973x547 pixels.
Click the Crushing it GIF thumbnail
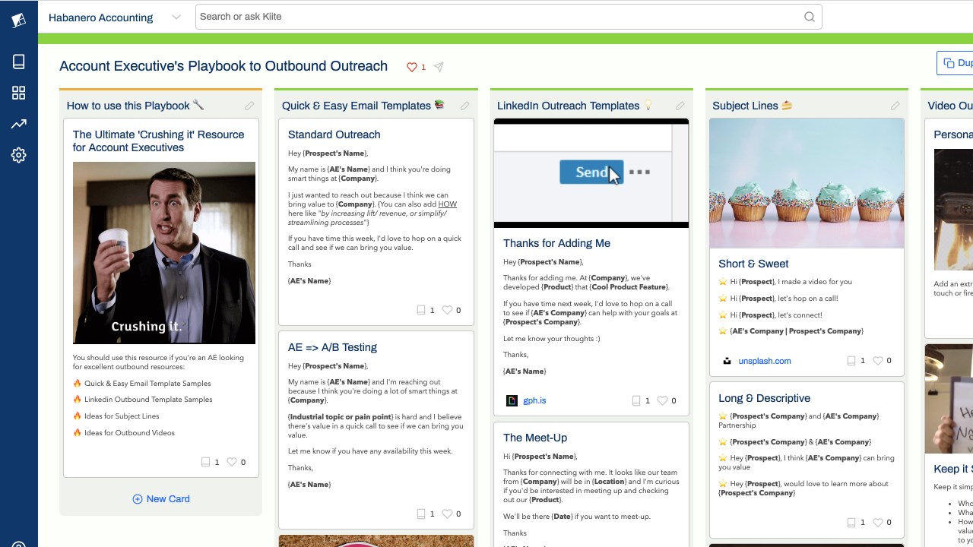click(x=164, y=253)
